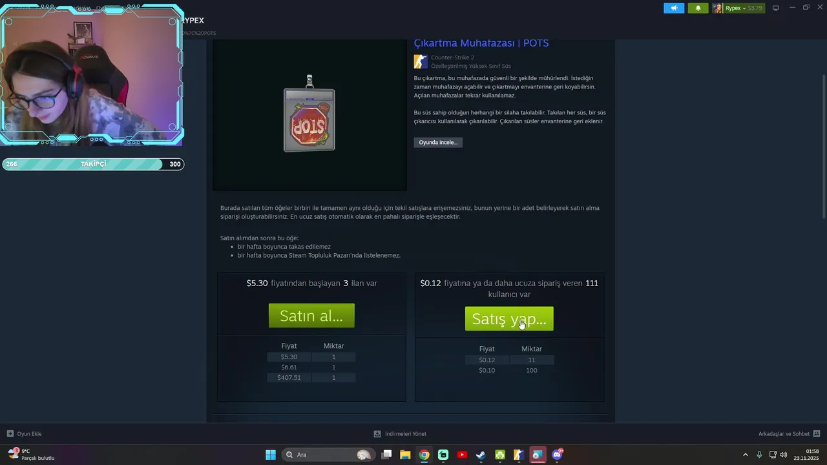Viewport: 827px width, 465px height.
Task: Open the Steam notifications bell
Action: (x=698, y=8)
